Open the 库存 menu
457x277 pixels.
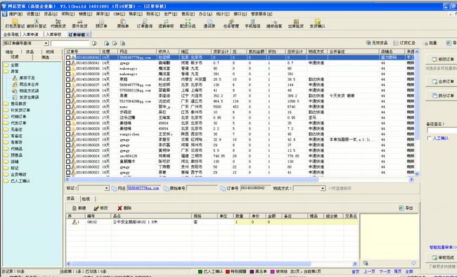[x=103, y=13]
